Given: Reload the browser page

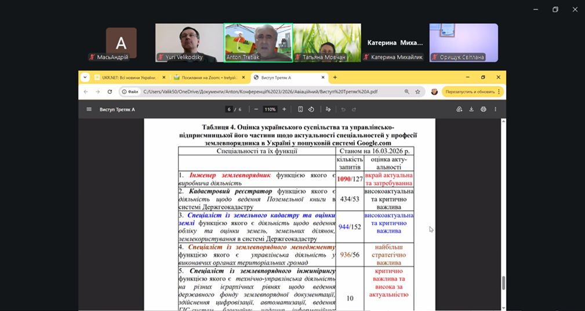Looking at the screenshot, I should [x=110, y=92].
